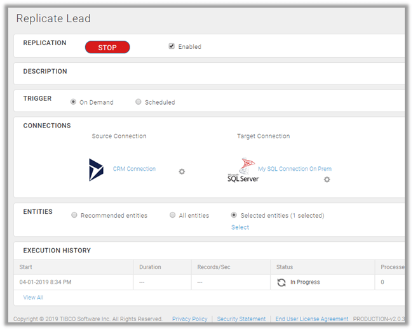Open the End User License Agreement
Image resolution: width=413 pixels, height=330 pixels.
tap(311, 319)
